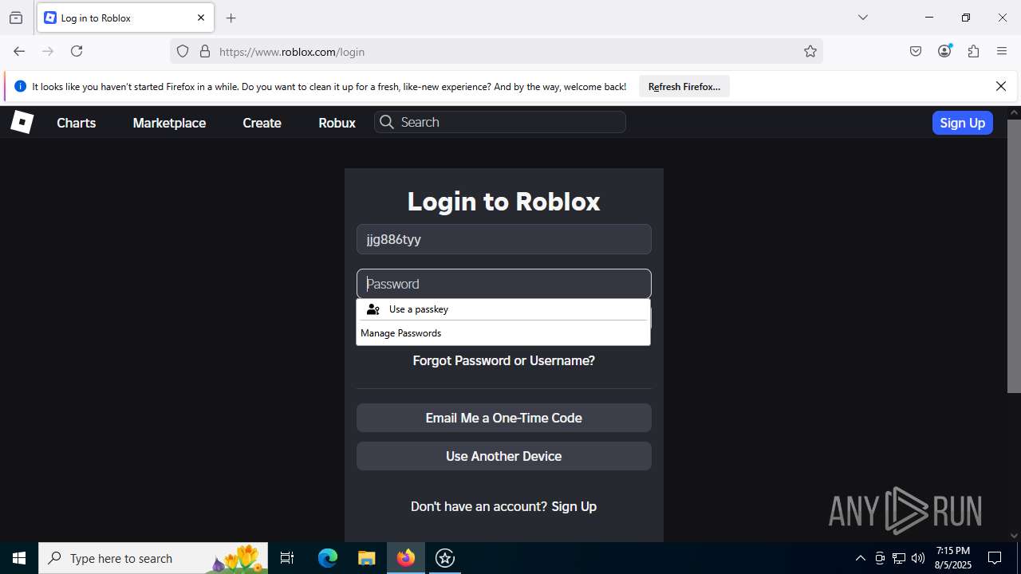This screenshot has width=1021, height=574.
Task: Click Firefox taskbar icon
Action: [x=406, y=558]
